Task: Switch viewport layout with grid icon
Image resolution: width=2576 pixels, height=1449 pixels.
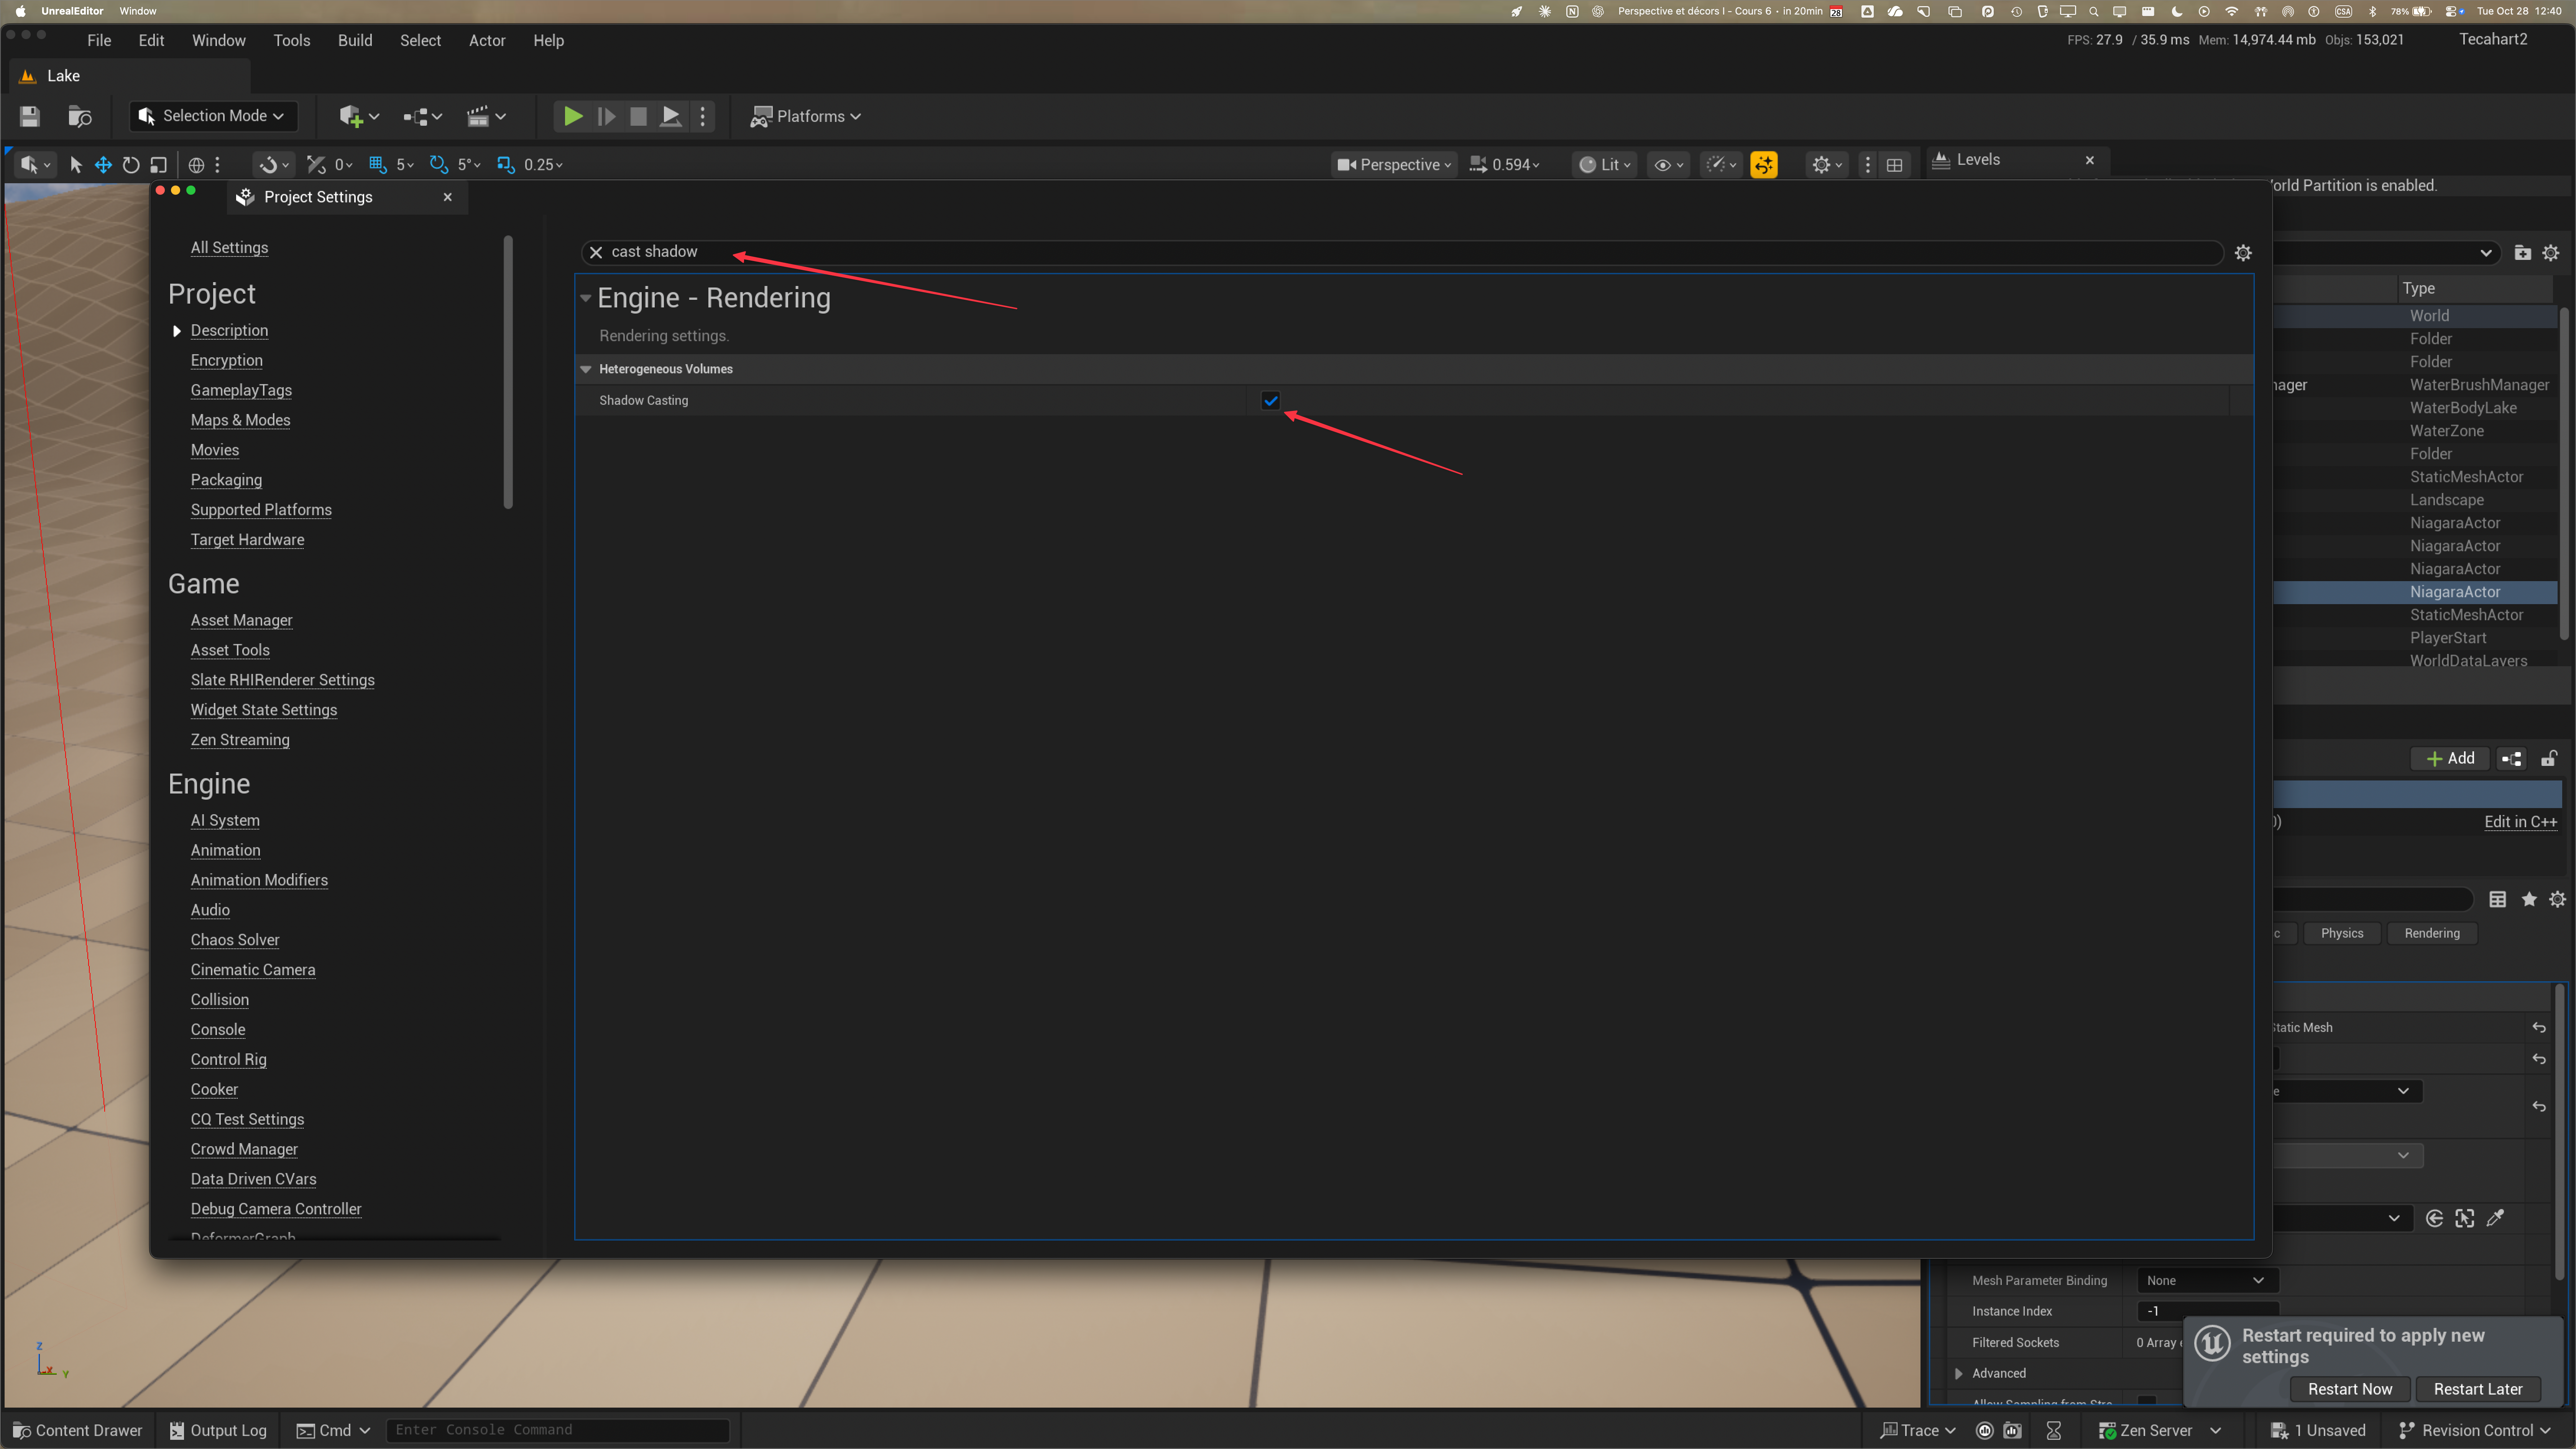Action: pyautogui.click(x=1894, y=165)
